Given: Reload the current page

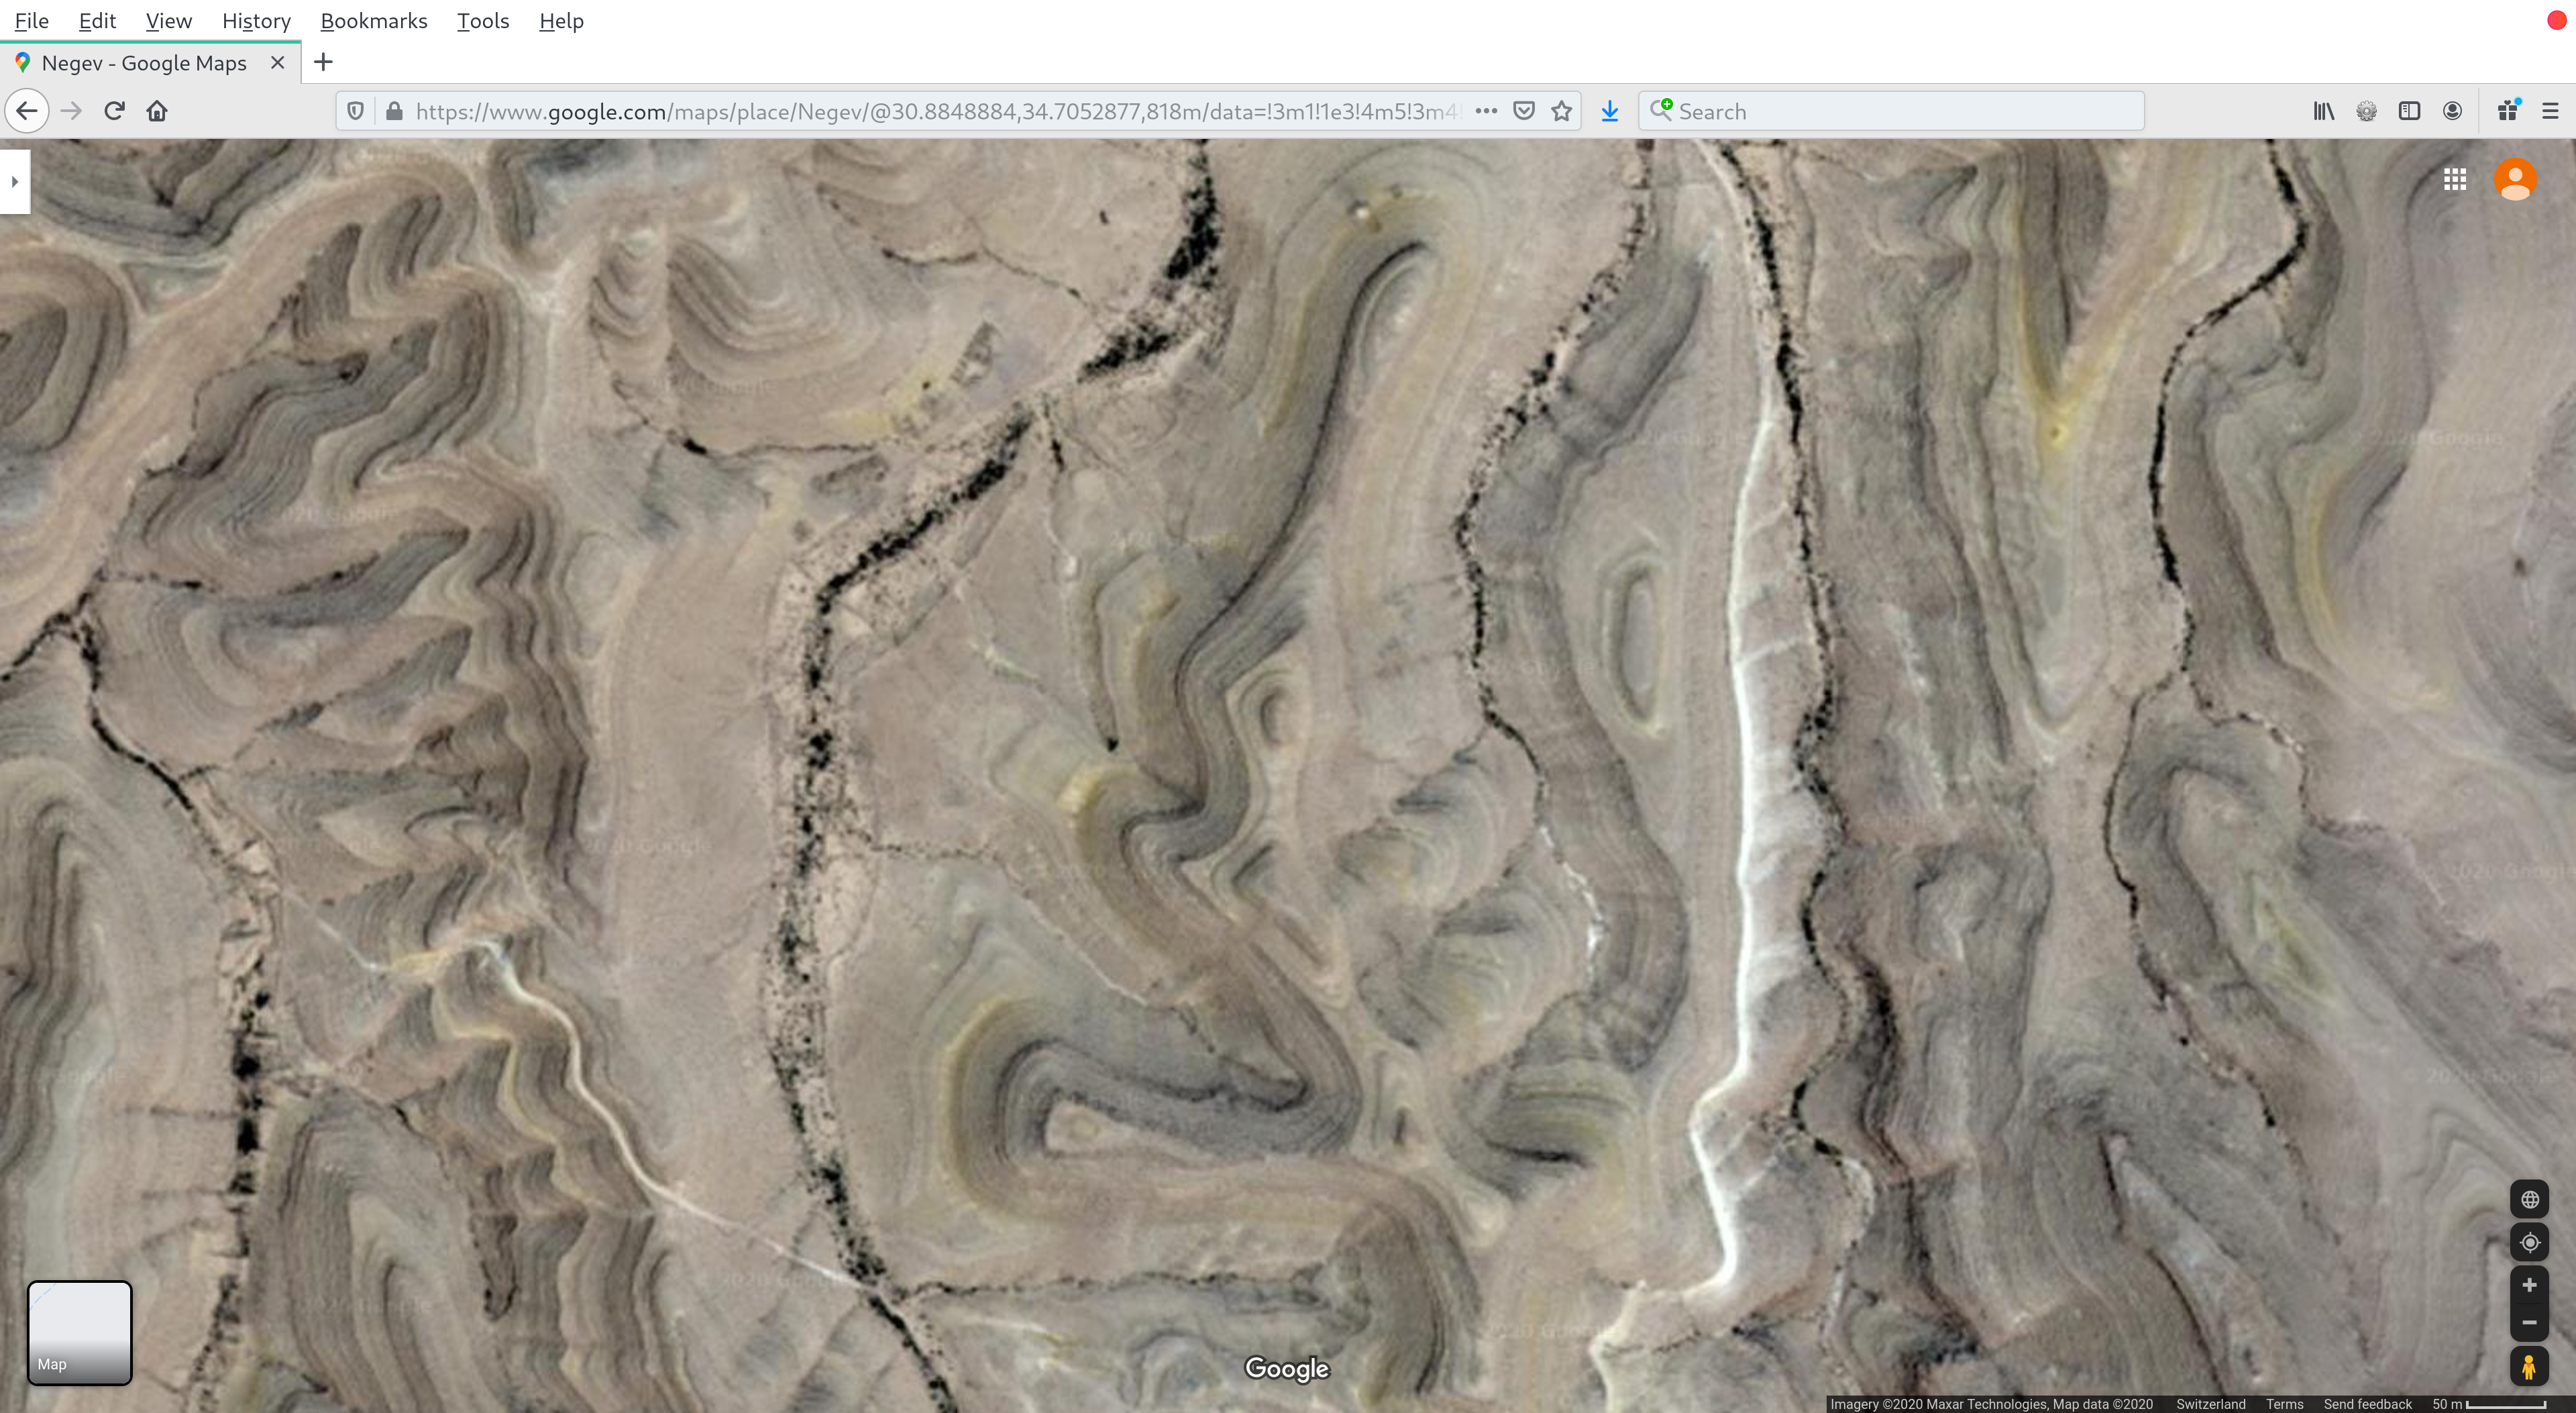Looking at the screenshot, I should point(114,111).
